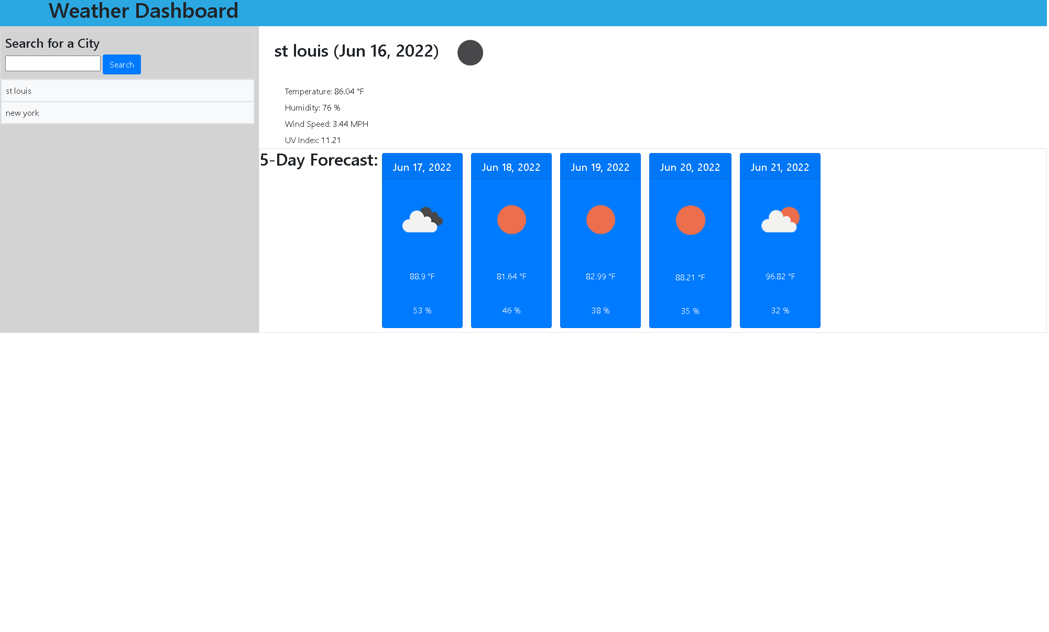The image size is (1049, 632).
Task: Select new york from search history
Action: coord(127,113)
